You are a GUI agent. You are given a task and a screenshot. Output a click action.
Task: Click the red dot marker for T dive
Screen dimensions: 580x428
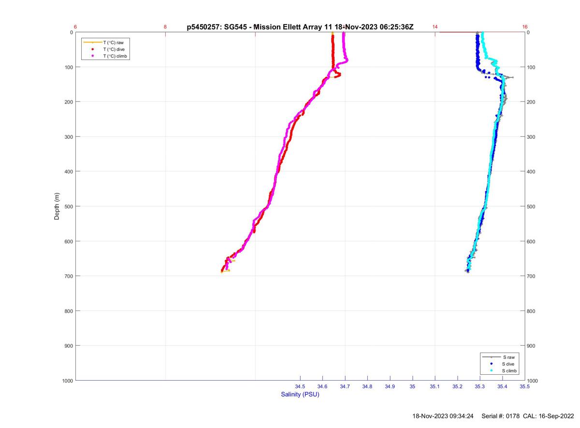(x=92, y=49)
